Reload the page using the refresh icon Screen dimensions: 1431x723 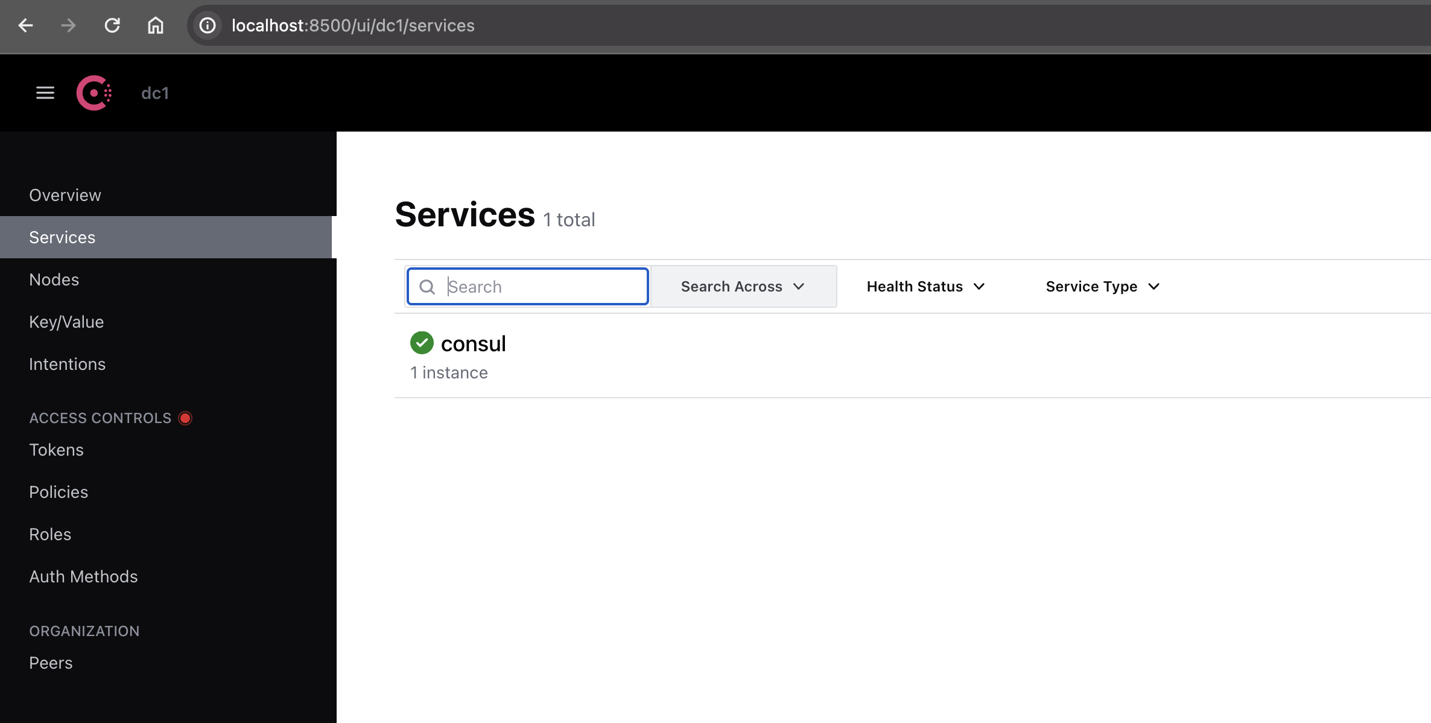click(112, 25)
